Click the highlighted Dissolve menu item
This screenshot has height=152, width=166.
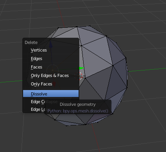click(x=51, y=94)
